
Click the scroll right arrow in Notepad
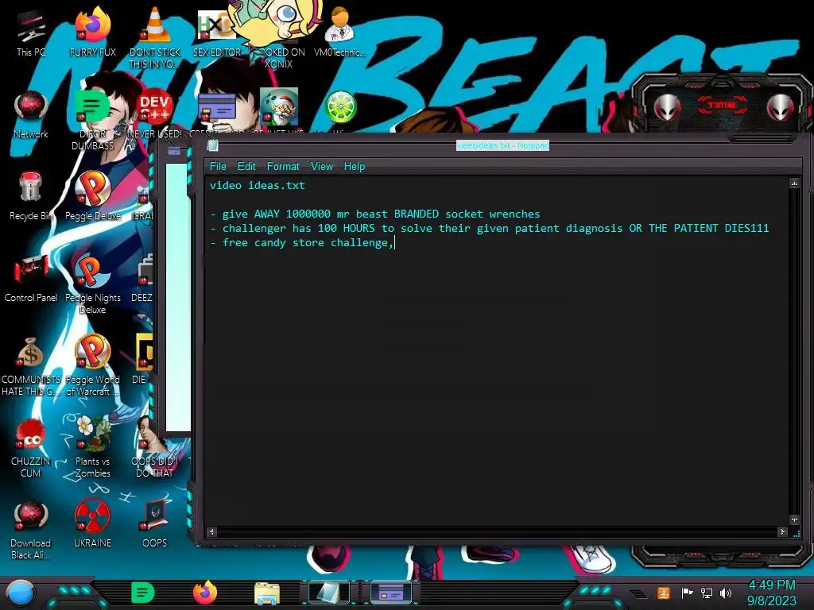(x=782, y=531)
